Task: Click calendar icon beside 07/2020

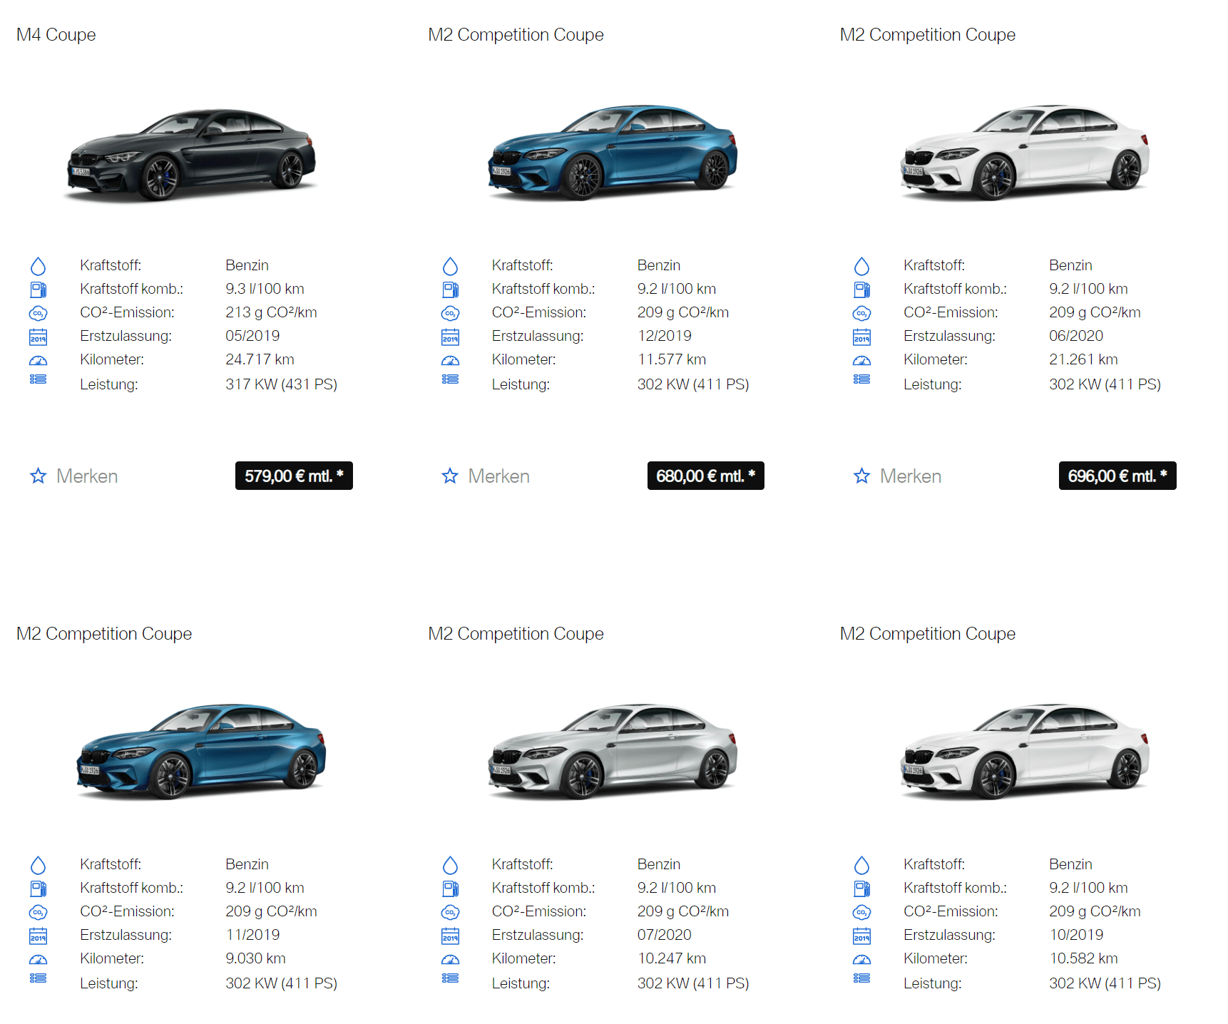Action: (x=450, y=936)
